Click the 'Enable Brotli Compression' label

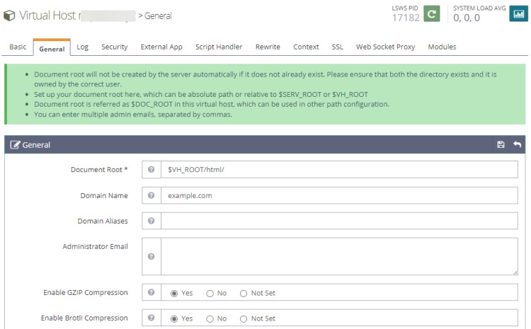pyautogui.click(x=84, y=318)
